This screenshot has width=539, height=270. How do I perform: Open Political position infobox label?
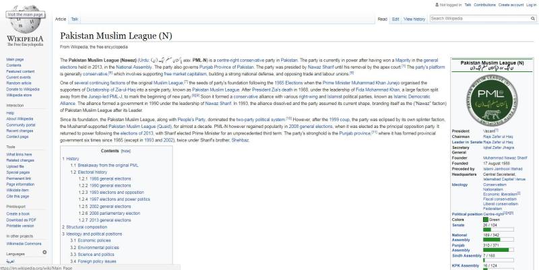coord(467,214)
